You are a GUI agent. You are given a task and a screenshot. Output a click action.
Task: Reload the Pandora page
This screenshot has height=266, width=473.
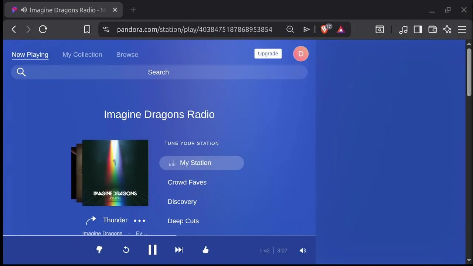pyautogui.click(x=43, y=30)
